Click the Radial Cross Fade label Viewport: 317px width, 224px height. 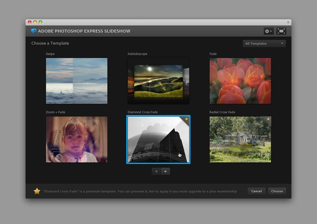tap(222, 112)
